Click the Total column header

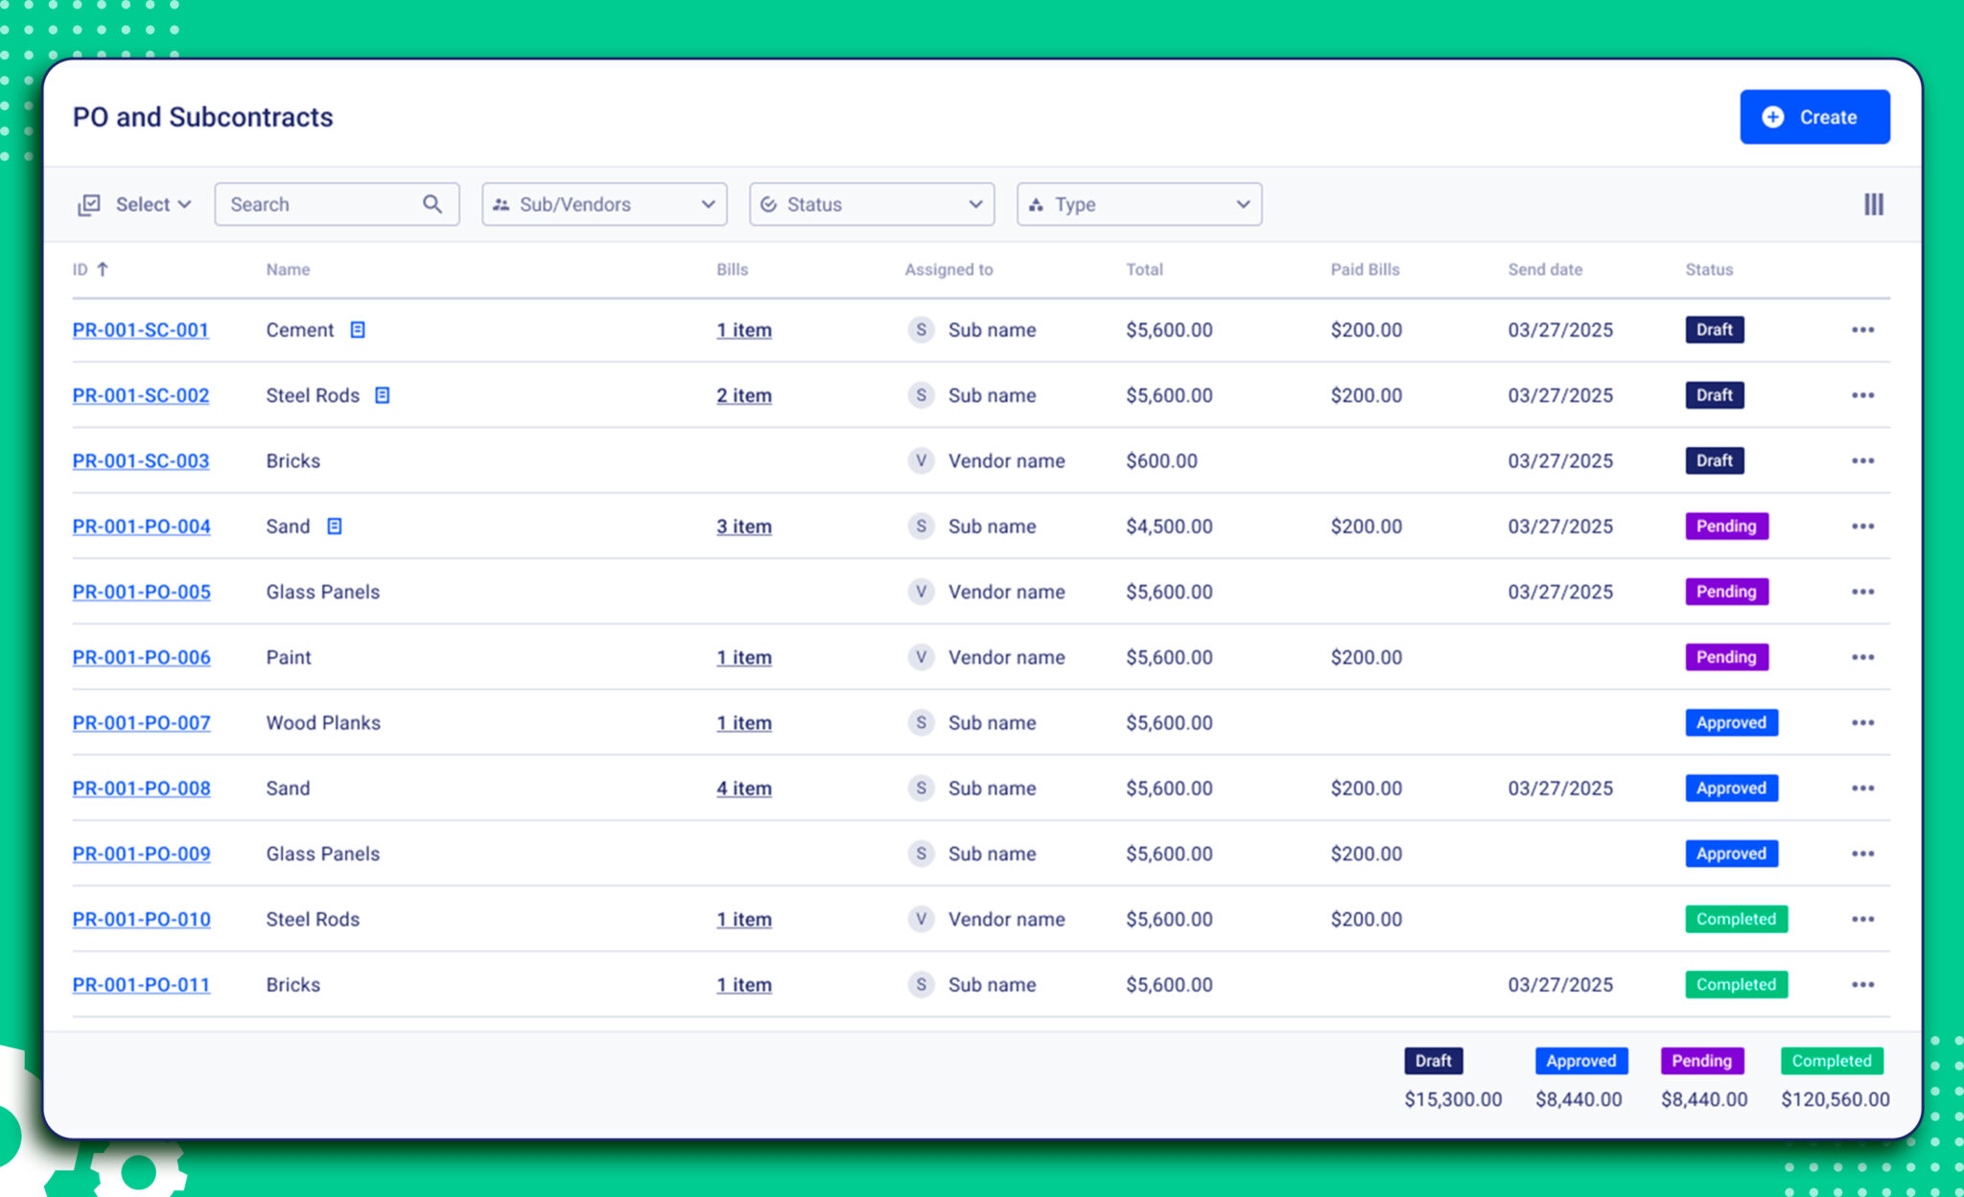(x=1144, y=270)
